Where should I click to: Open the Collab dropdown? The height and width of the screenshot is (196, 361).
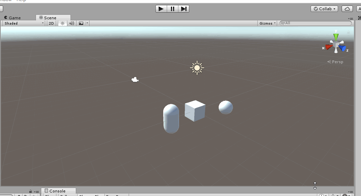pyautogui.click(x=324, y=9)
